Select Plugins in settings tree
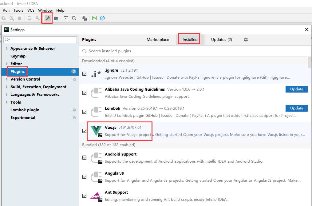 click(40, 71)
